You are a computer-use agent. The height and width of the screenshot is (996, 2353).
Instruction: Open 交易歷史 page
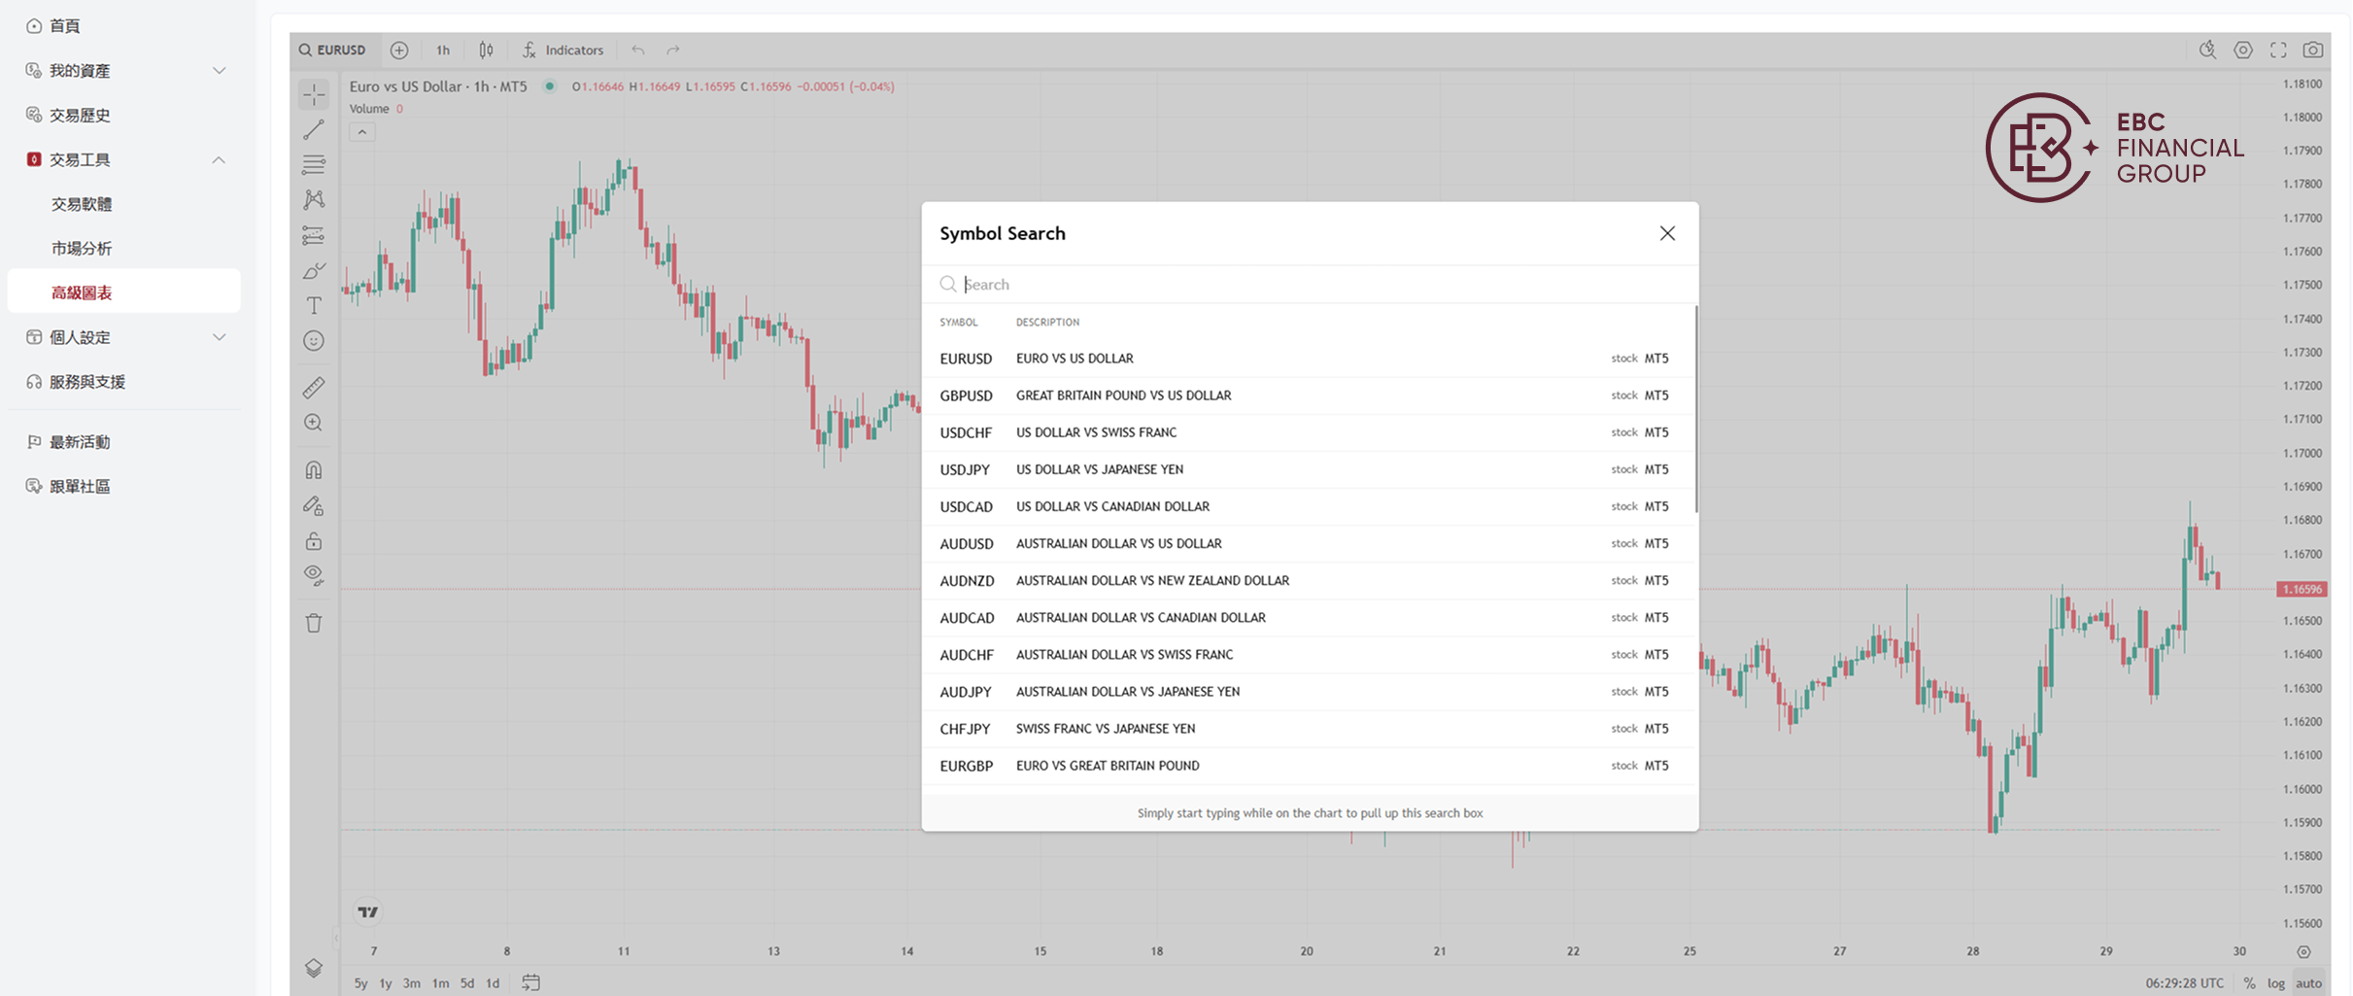click(x=124, y=115)
